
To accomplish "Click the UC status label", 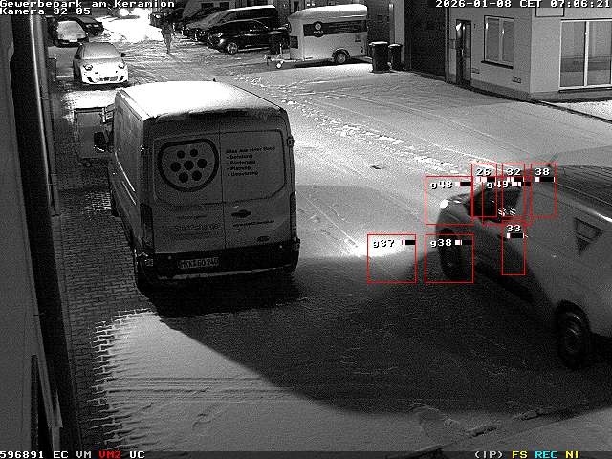I will pos(137,454).
